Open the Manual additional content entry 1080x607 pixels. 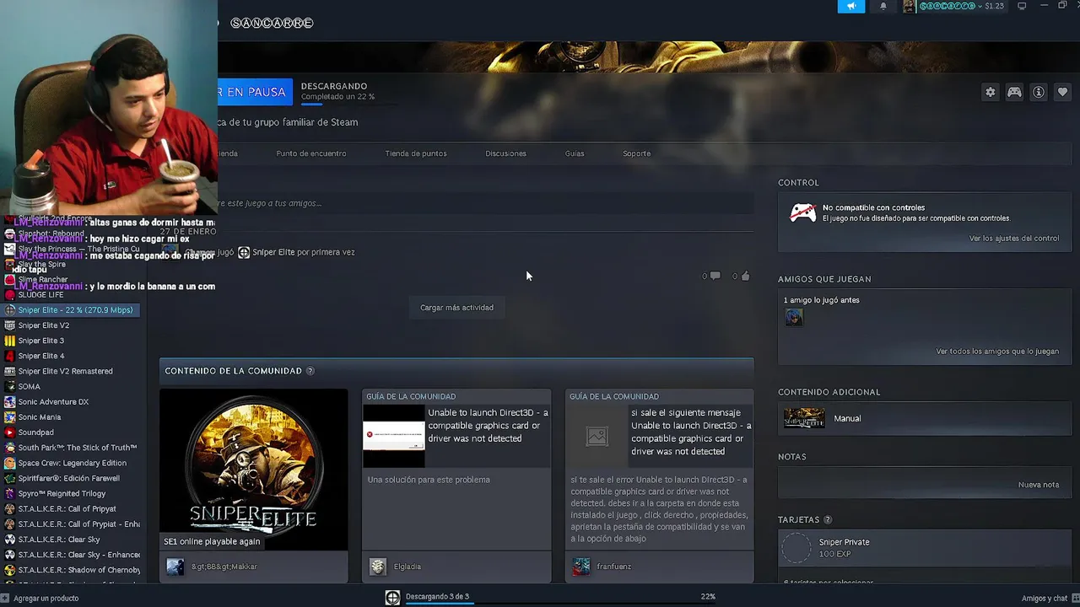pos(925,418)
